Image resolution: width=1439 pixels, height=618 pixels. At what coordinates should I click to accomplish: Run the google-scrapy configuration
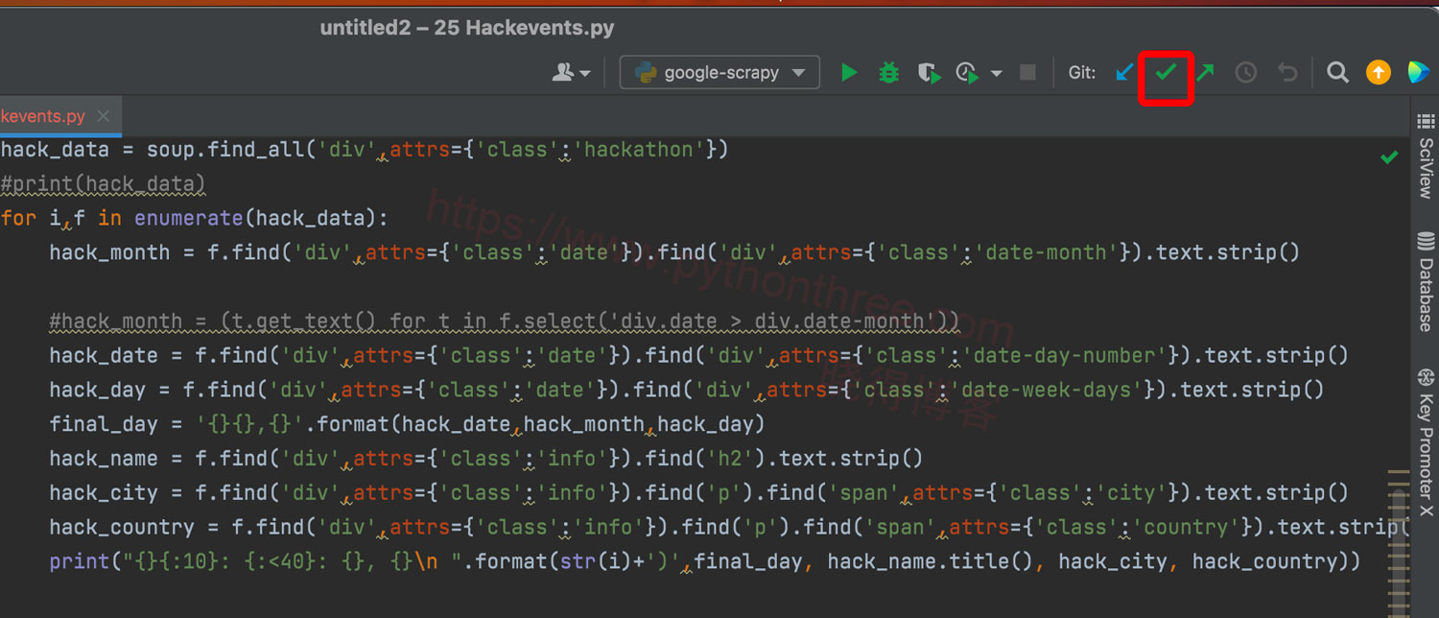pyautogui.click(x=849, y=72)
